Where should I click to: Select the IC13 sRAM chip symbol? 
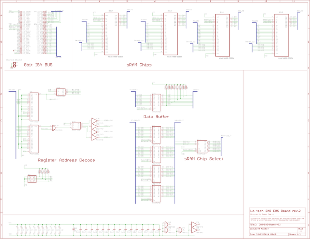pyautogui.click(x=171, y=34)
